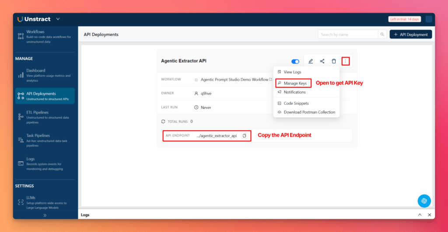Choose View Logs in the context menu
Screen dimensions: 448x232
(x=292, y=72)
